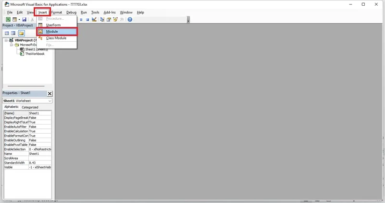Open the insert object dropdown arrow in toolbar
Screen dimensions: 385x203
click(x=19, y=19)
